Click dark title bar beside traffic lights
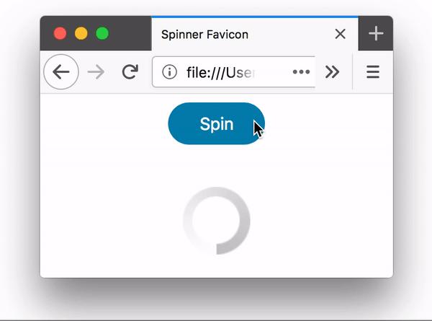Image resolution: width=432 pixels, height=321 pixels. tap(131, 34)
